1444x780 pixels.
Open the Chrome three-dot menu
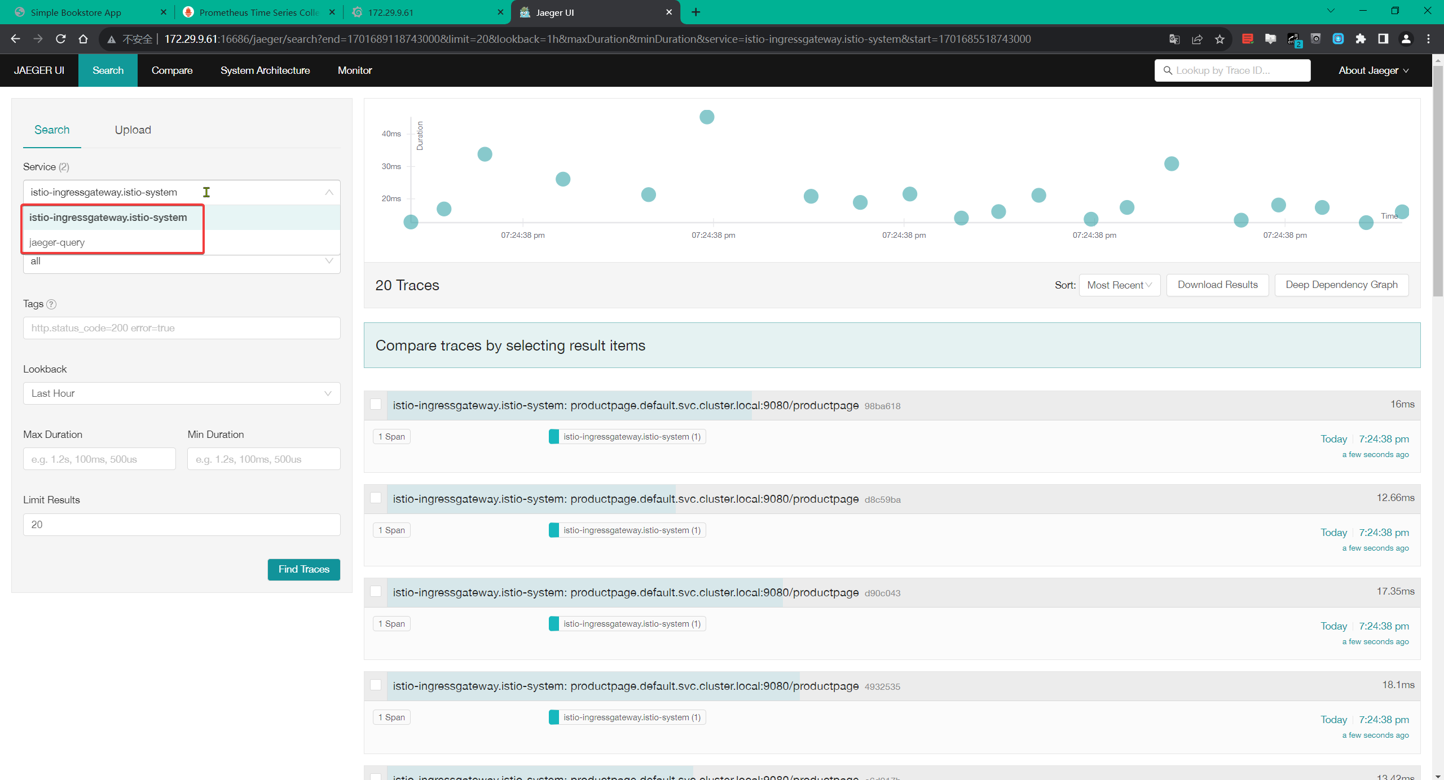tap(1428, 39)
